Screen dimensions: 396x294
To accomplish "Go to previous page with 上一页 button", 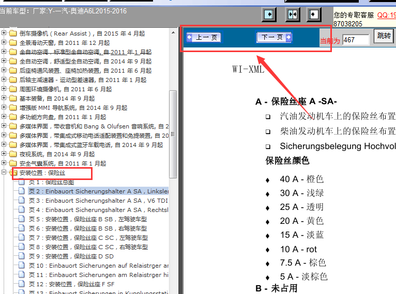I will tap(204, 38).
